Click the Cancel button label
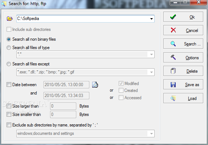 (192, 31)
